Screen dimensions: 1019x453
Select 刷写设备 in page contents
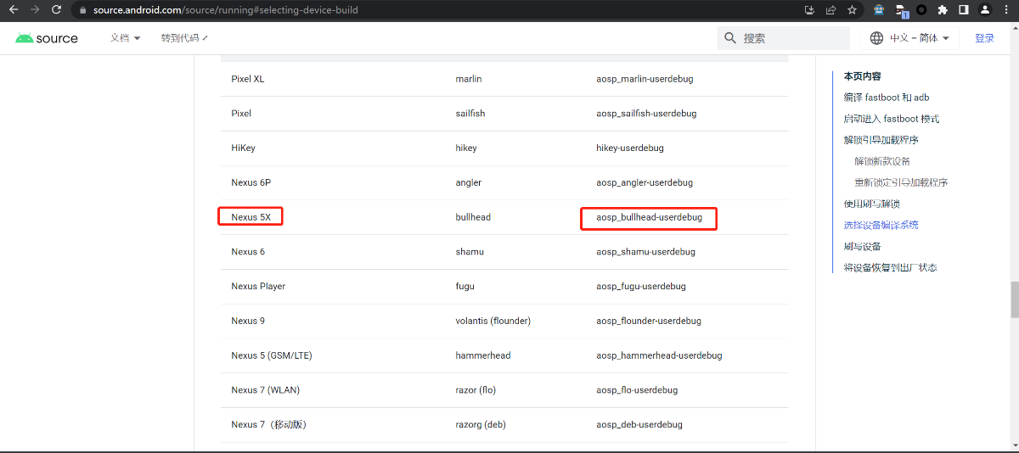(x=862, y=246)
